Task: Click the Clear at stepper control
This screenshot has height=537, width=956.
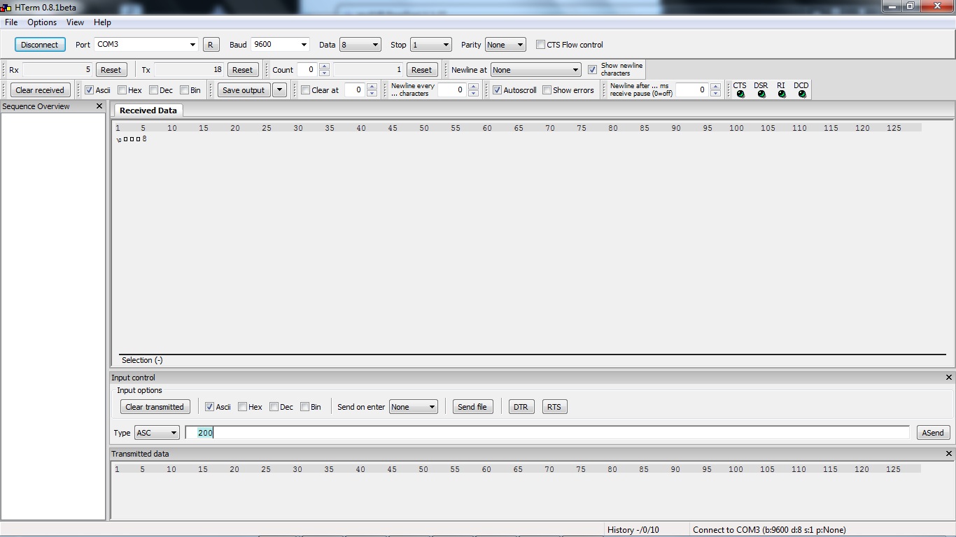Action: pos(372,90)
